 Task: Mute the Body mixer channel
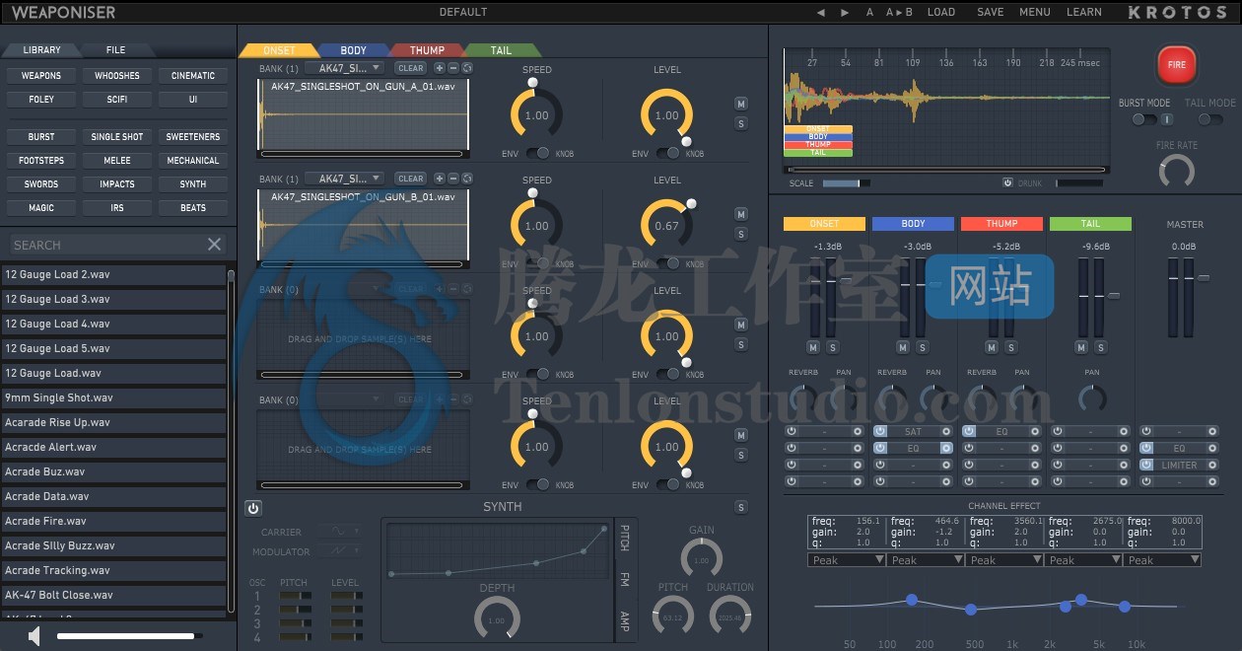pos(903,347)
